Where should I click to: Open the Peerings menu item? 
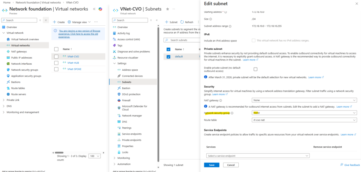(127, 128)
